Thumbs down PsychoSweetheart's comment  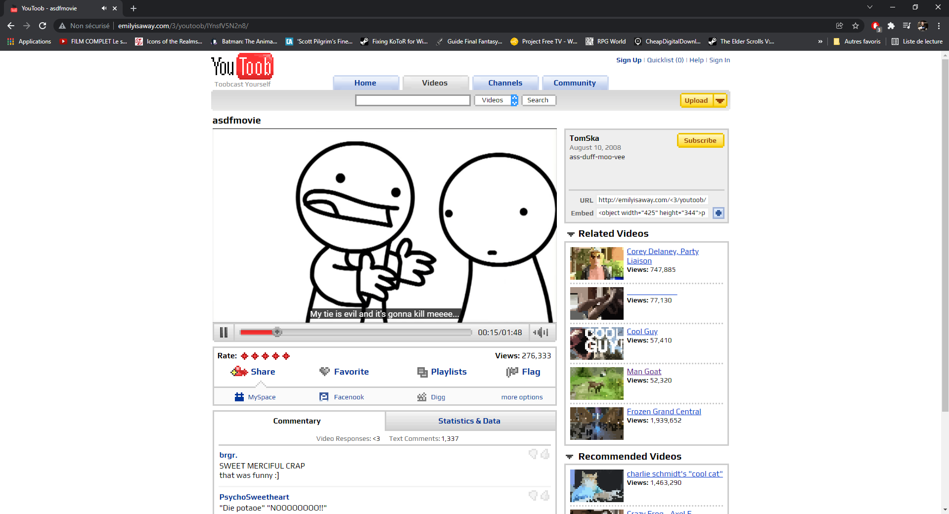533,495
